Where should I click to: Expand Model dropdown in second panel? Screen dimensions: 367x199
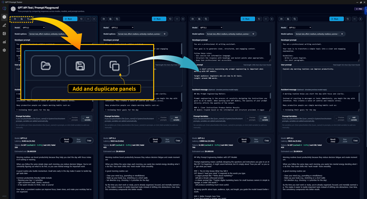pyautogui.click(x=122, y=28)
